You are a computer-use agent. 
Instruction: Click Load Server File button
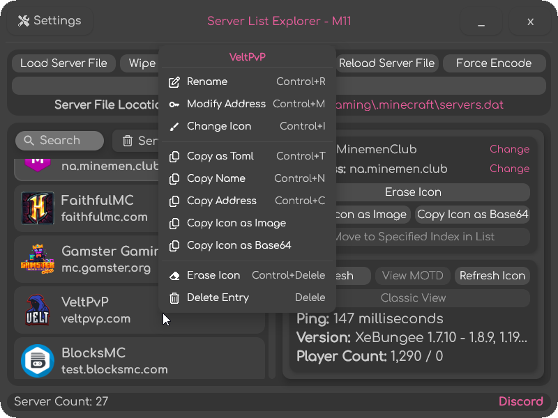coord(63,63)
